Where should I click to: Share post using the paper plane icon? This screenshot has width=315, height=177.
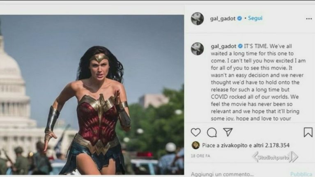point(228,132)
